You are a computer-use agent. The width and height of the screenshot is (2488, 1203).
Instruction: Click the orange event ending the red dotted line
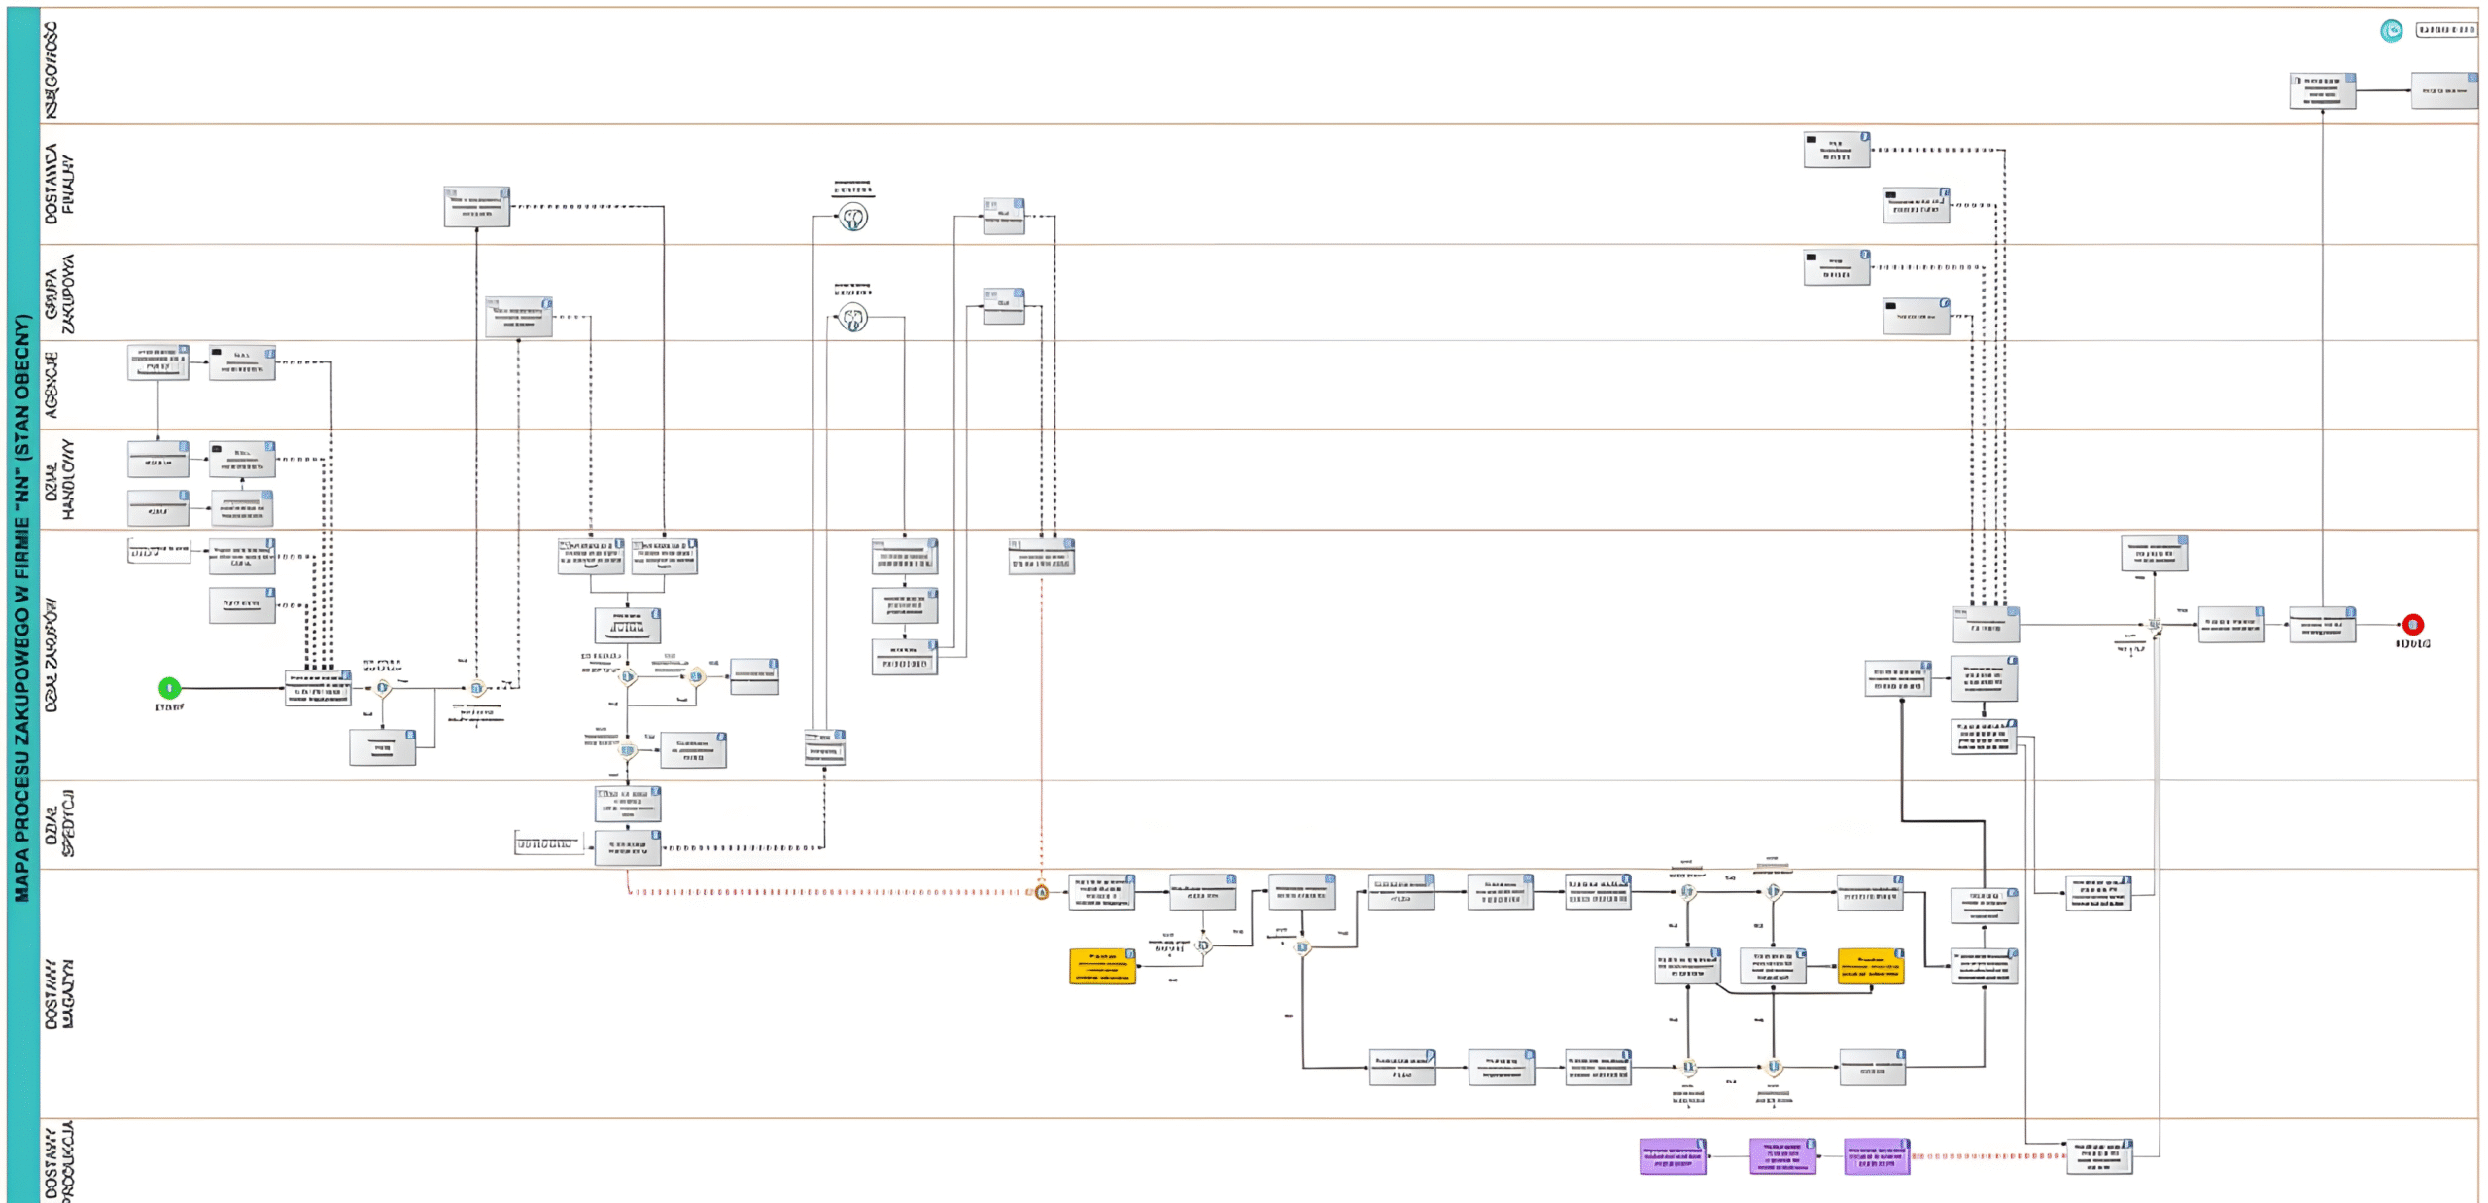tap(1041, 892)
